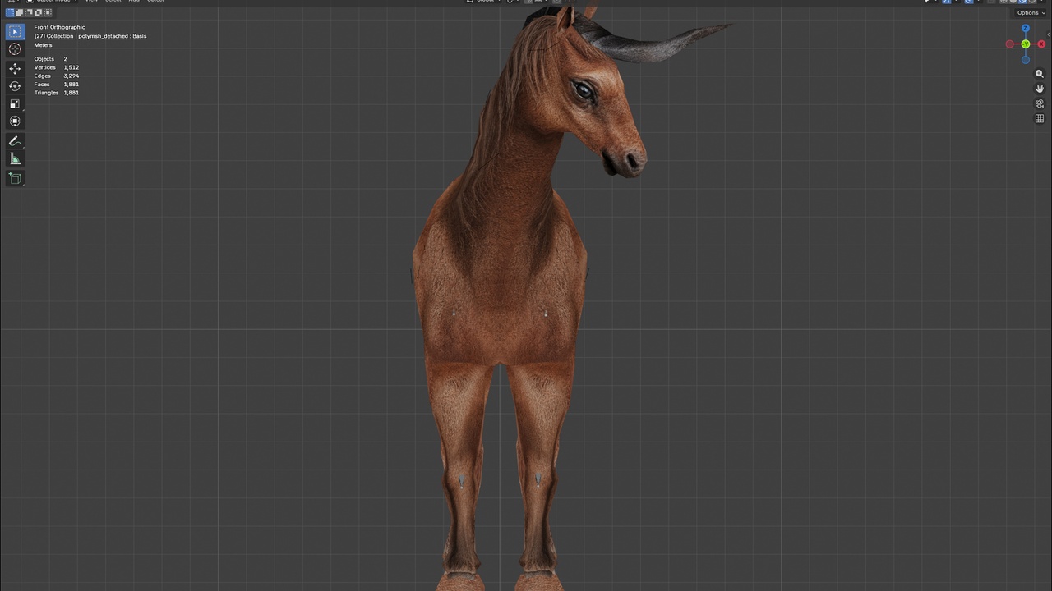The height and width of the screenshot is (591, 1052).
Task: Set selection mode to invert
Action: [38, 12]
